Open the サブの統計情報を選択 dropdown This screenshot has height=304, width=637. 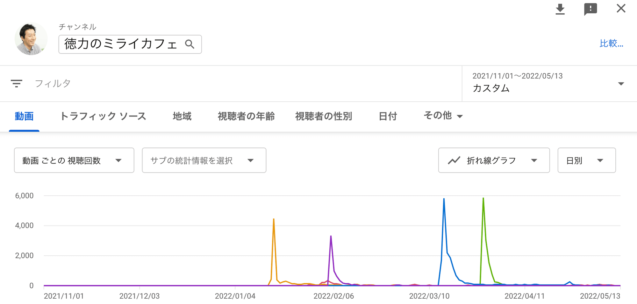pos(204,160)
